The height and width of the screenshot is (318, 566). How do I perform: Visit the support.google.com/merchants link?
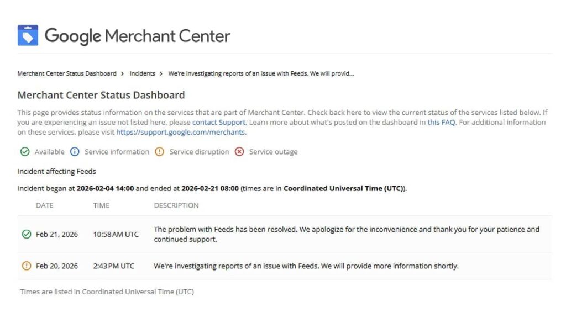[181, 132]
